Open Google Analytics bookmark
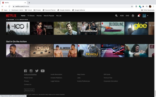The width and height of the screenshot is (156, 97). 64,10
